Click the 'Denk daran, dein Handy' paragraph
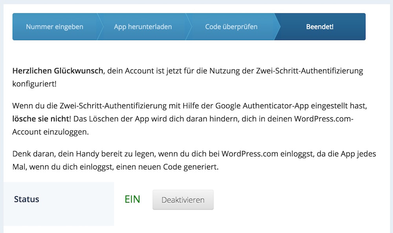Image resolution: width=393 pixels, height=233 pixels. (194, 160)
